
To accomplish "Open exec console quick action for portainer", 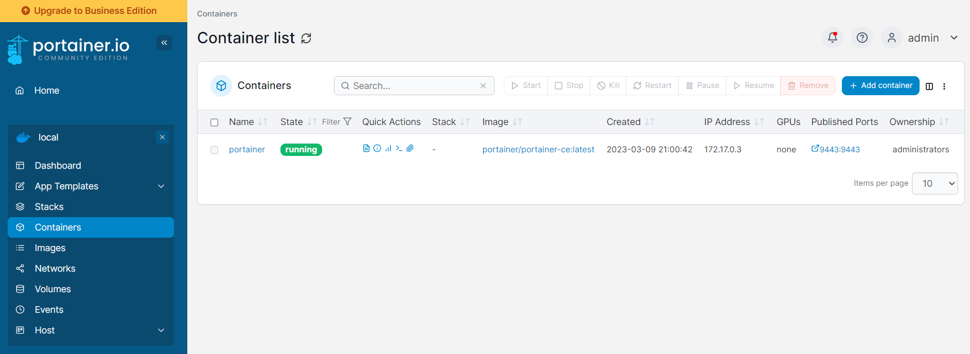I will (x=399, y=148).
